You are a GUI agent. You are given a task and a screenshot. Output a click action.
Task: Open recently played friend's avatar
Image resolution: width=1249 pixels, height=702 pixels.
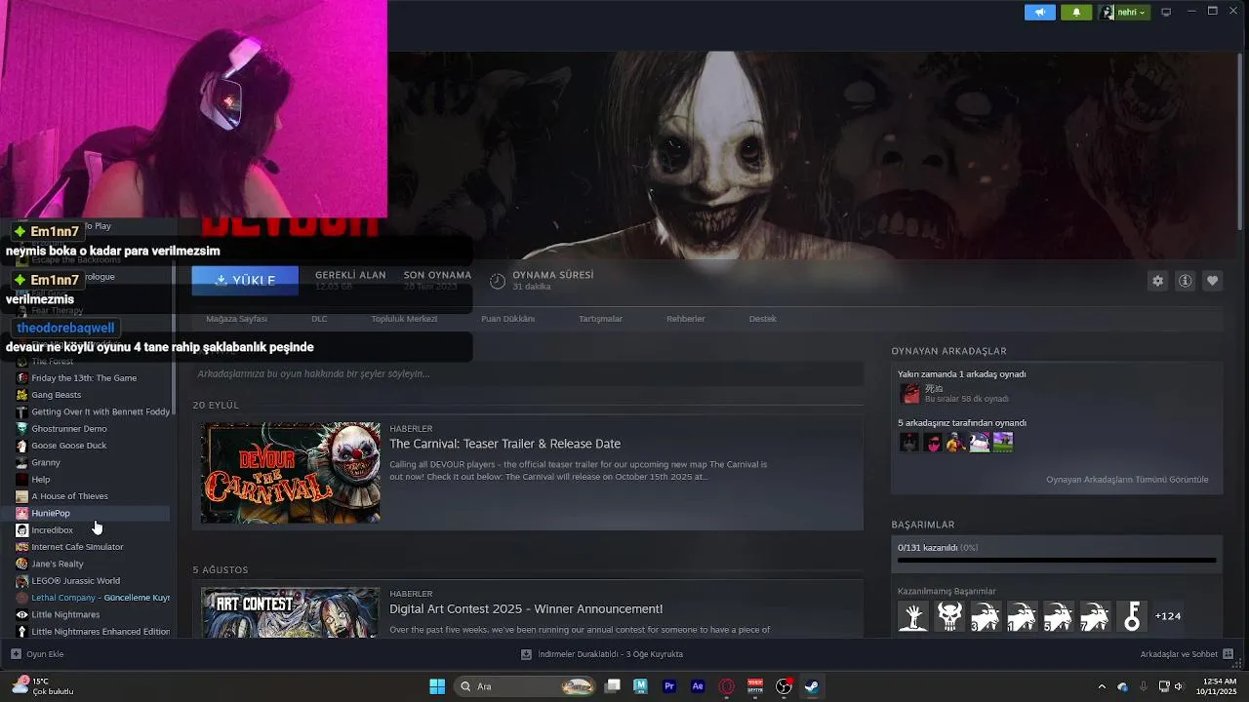pyautogui.click(x=909, y=393)
